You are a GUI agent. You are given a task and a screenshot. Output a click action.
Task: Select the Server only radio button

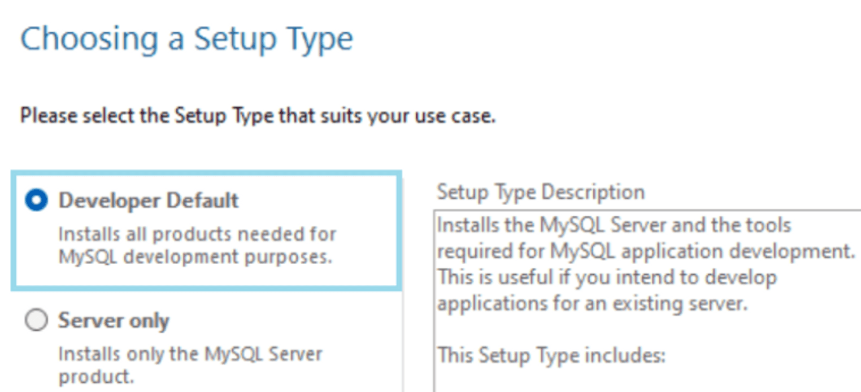point(36,320)
